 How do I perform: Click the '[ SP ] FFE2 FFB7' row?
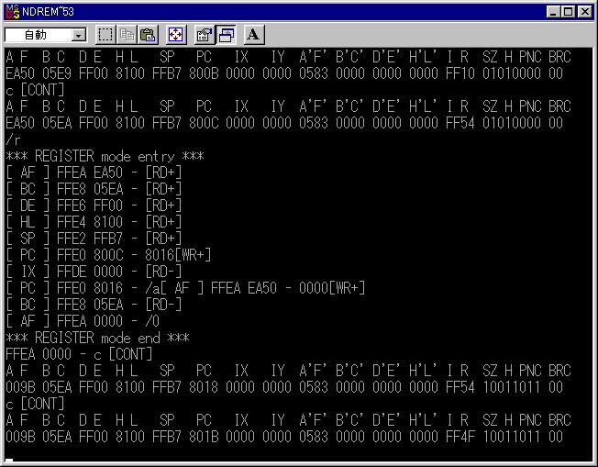pos(94,239)
